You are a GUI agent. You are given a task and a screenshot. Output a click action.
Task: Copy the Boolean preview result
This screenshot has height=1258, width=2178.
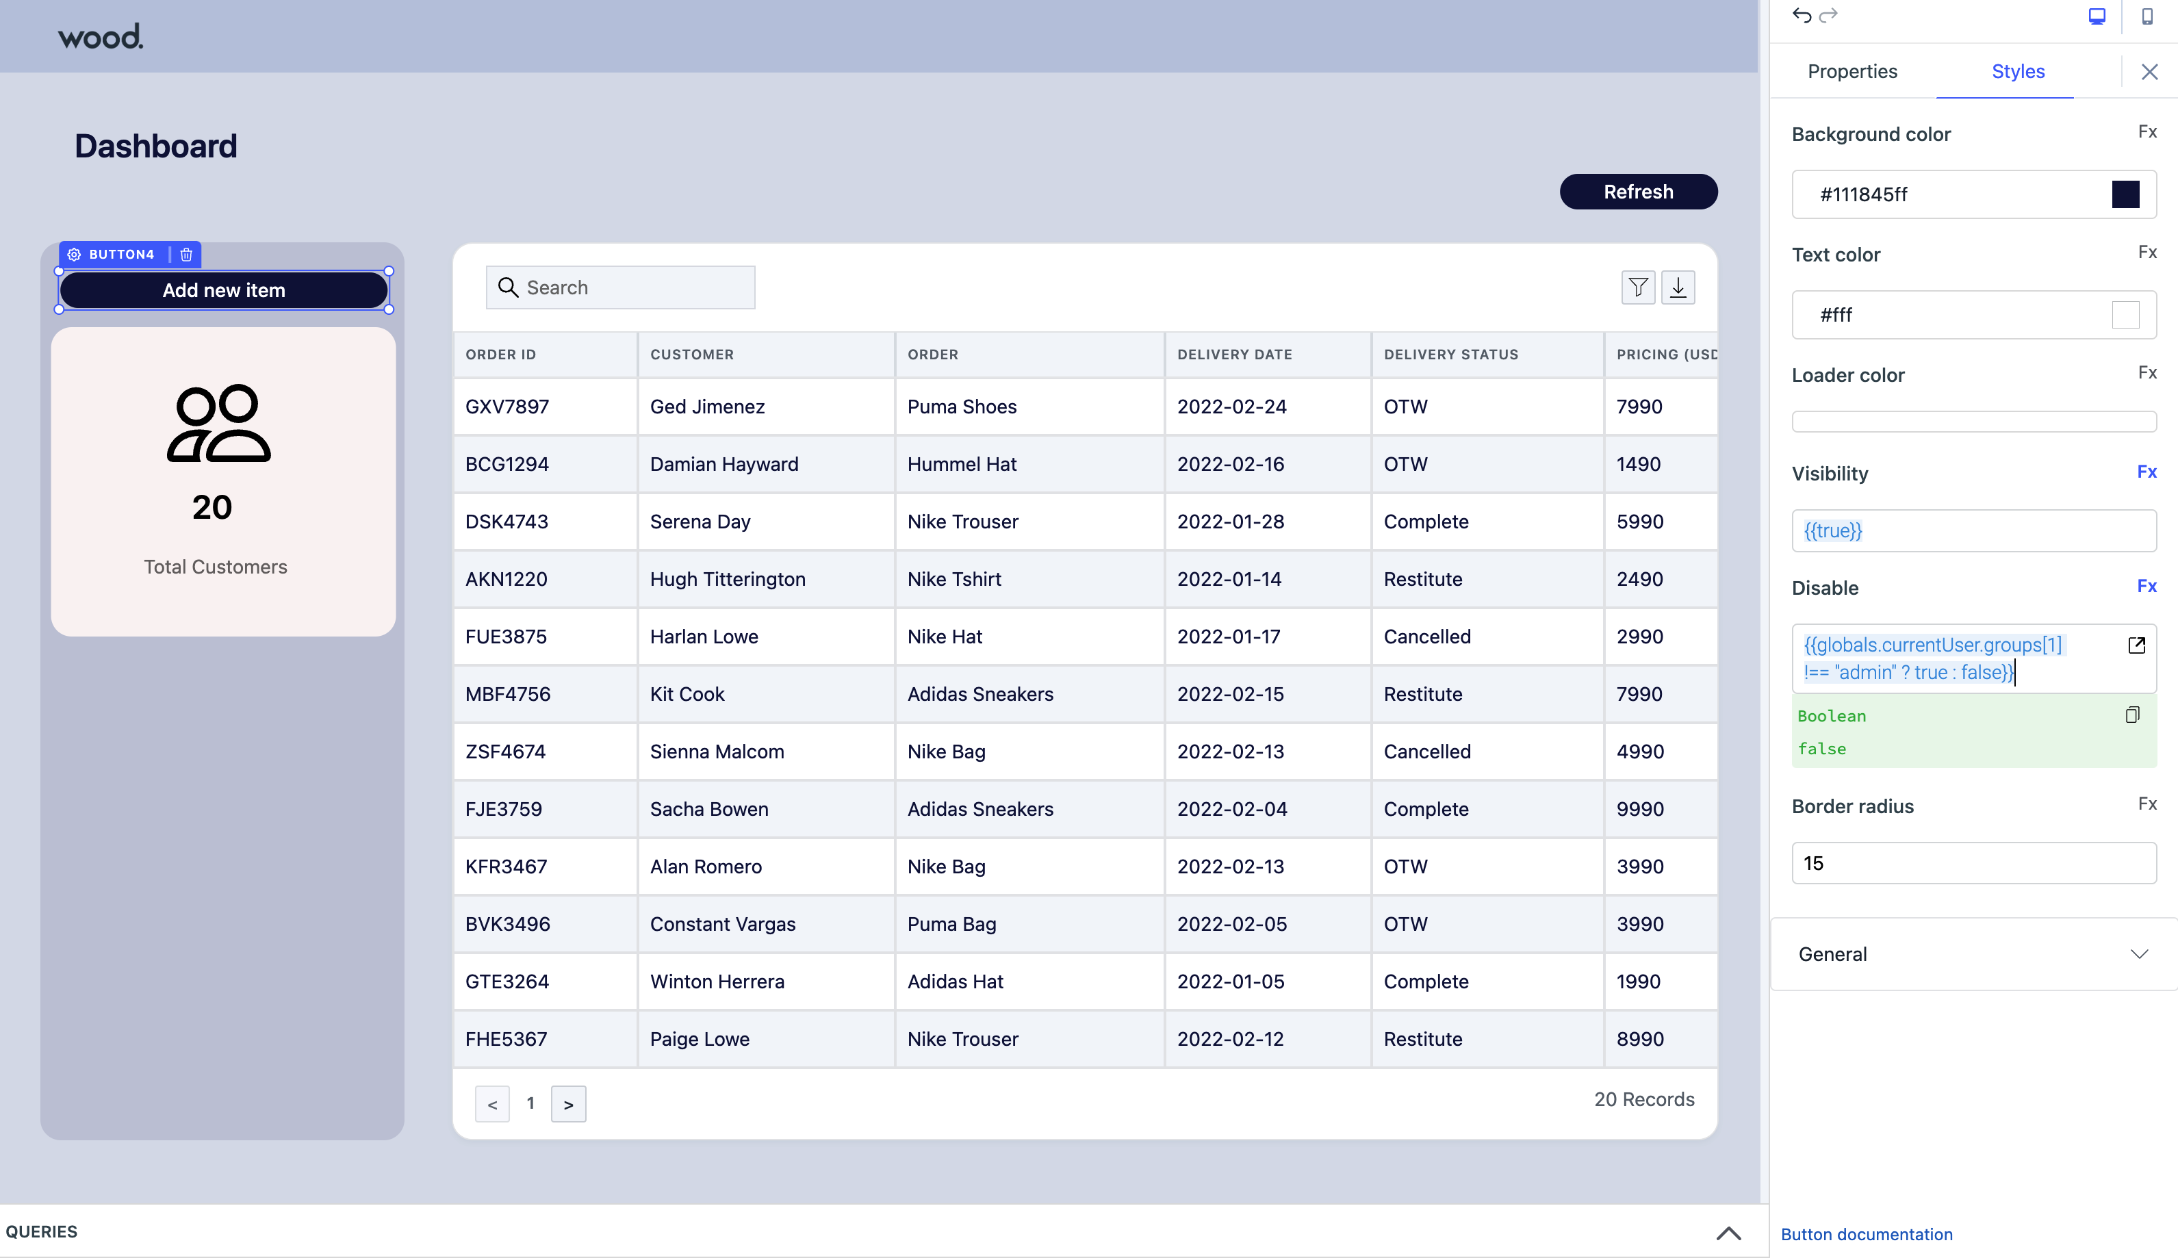coord(2132,715)
